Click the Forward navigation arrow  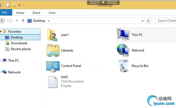click(x=10, y=21)
